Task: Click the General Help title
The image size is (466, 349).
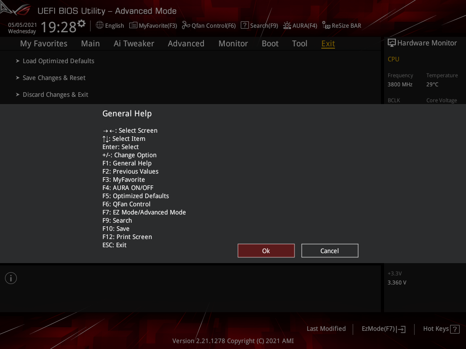Action: [127, 113]
